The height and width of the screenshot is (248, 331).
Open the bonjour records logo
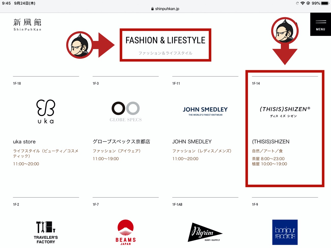285,232
